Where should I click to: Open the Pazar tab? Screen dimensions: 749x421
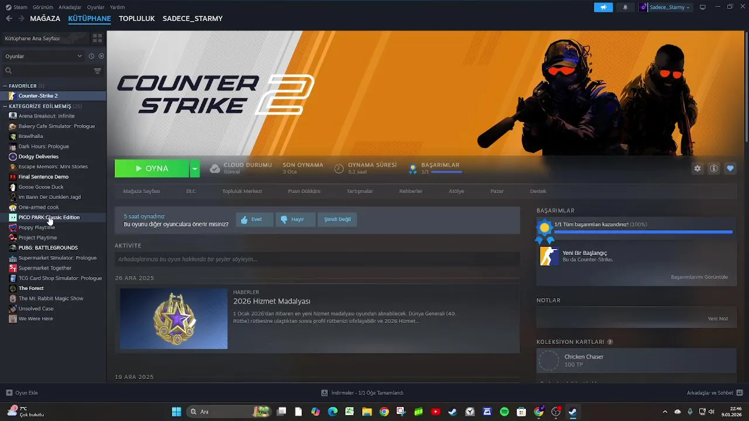click(497, 191)
